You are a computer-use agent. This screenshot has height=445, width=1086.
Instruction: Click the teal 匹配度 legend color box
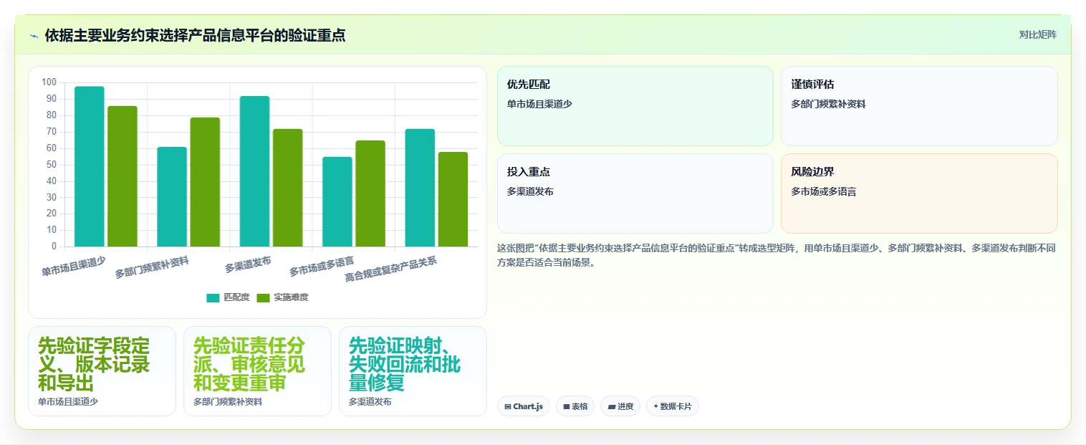pos(213,298)
